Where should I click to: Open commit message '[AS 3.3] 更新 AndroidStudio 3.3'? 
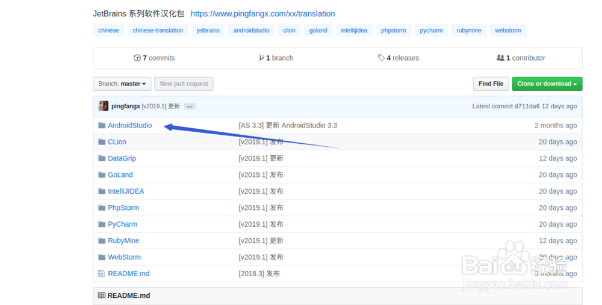tap(288, 126)
